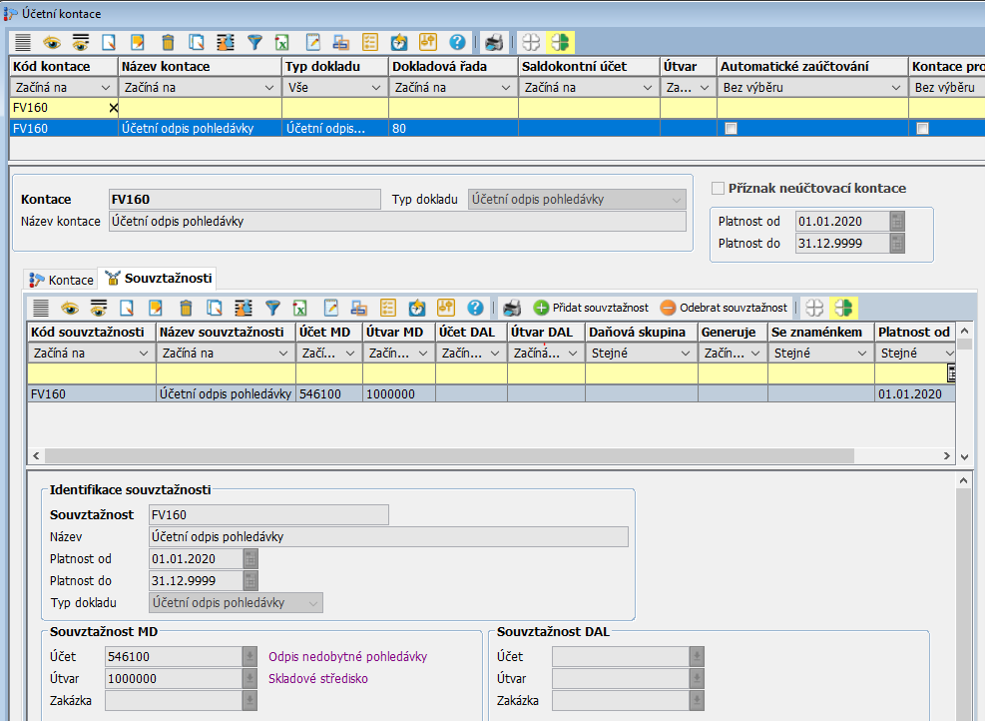Expand Automatické zaúčtování filter dropdown

coord(895,87)
